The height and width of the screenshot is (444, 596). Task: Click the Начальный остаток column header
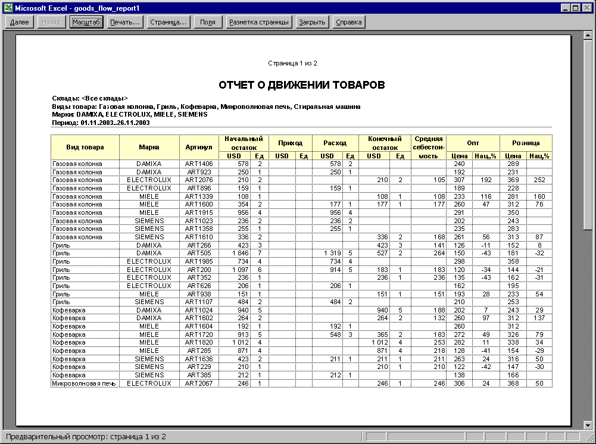click(244, 143)
